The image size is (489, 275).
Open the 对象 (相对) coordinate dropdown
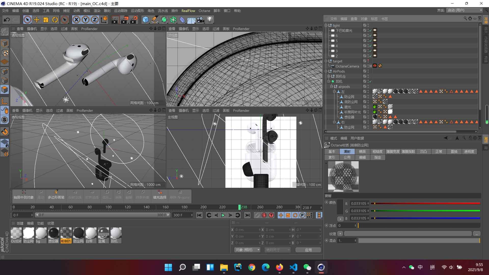(x=247, y=250)
